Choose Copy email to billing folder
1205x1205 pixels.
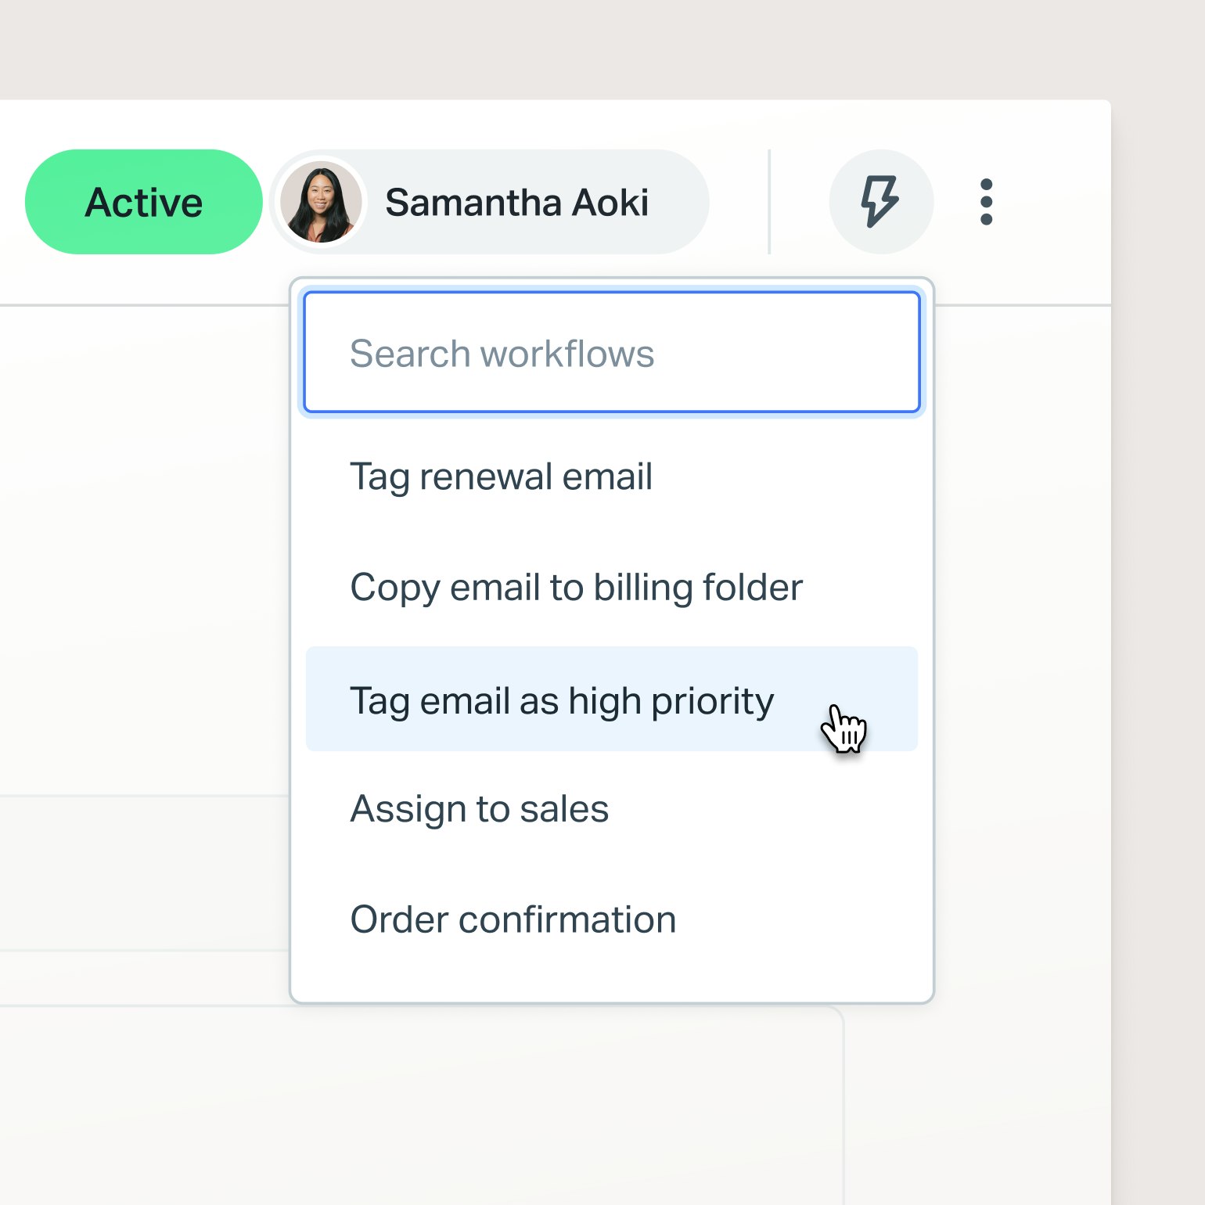pyautogui.click(x=576, y=588)
